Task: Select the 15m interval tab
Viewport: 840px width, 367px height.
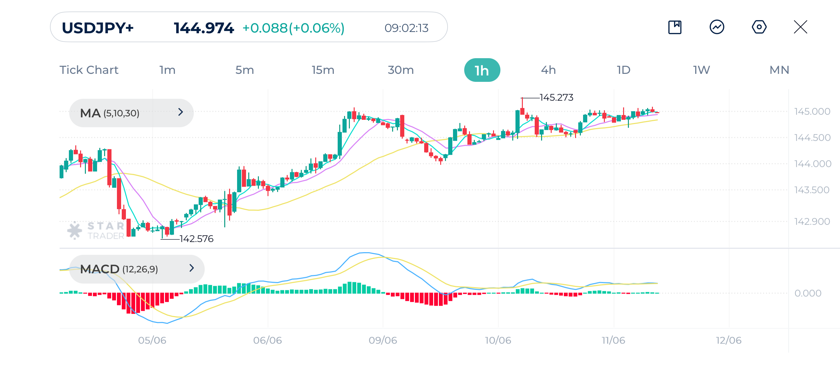Action: point(323,70)
